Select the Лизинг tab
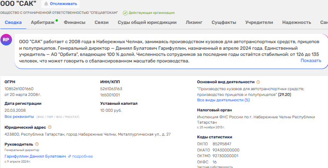Image resolution: width=328 pixels, height=168 pixels. point(194,22)
